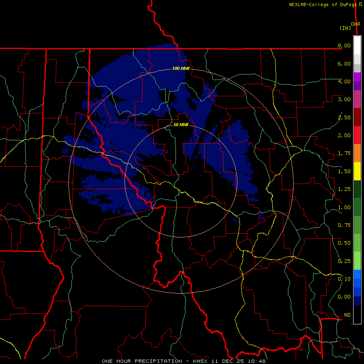This screenshot has height=364, width=364.
Task: Select the 0.00 legend value
Action: click(344, 297)
